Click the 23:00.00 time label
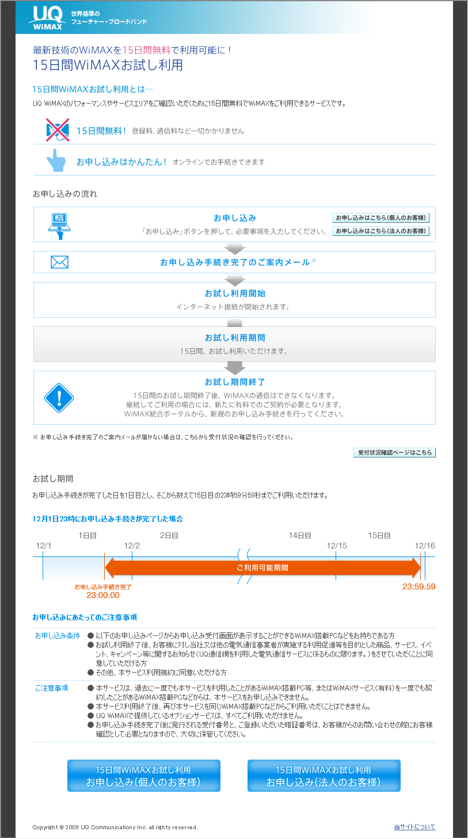This screenshot has width=468, height=839. pyautogui.click(x=103, y=596)
